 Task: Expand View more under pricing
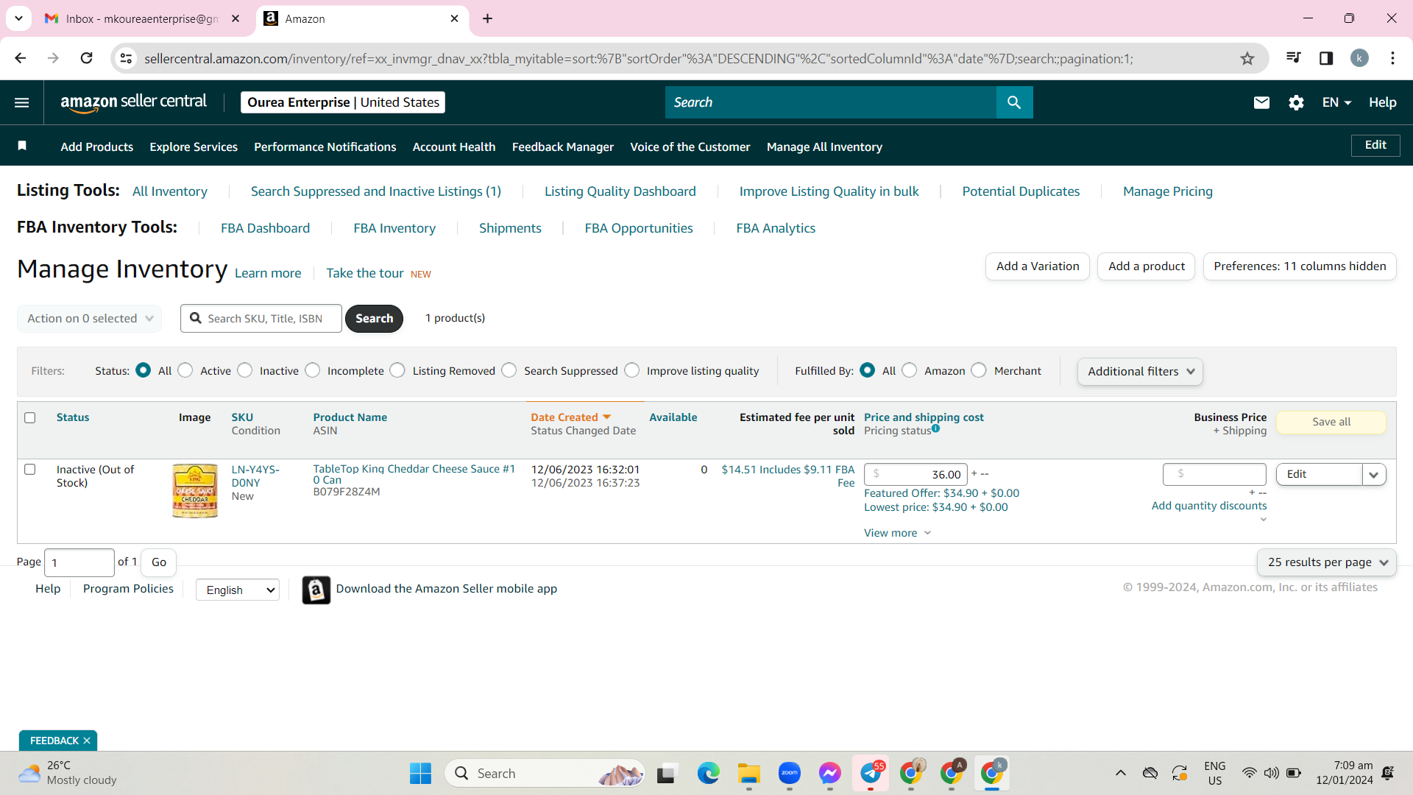click(898, 533)
